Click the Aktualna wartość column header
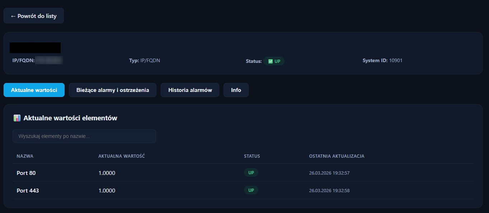 point(121,156)
